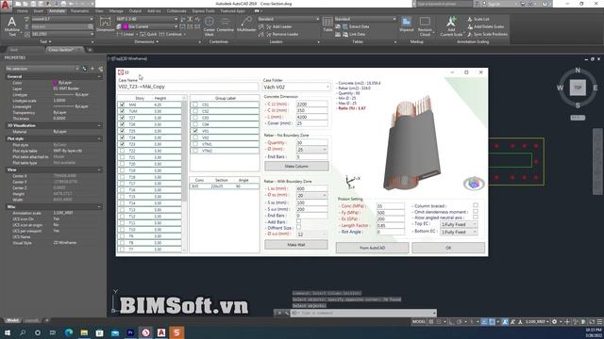Enable the Diffrent Size checkbox

click(x=298, y=228)
